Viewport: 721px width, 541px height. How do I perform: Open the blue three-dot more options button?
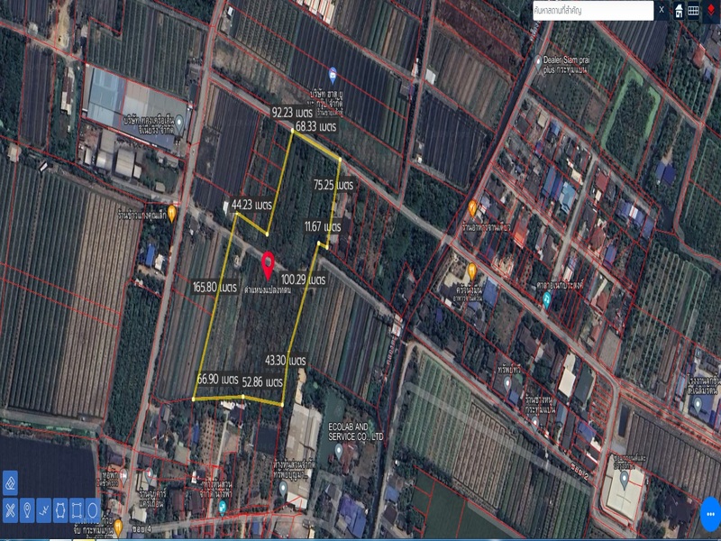coord(709,515)
